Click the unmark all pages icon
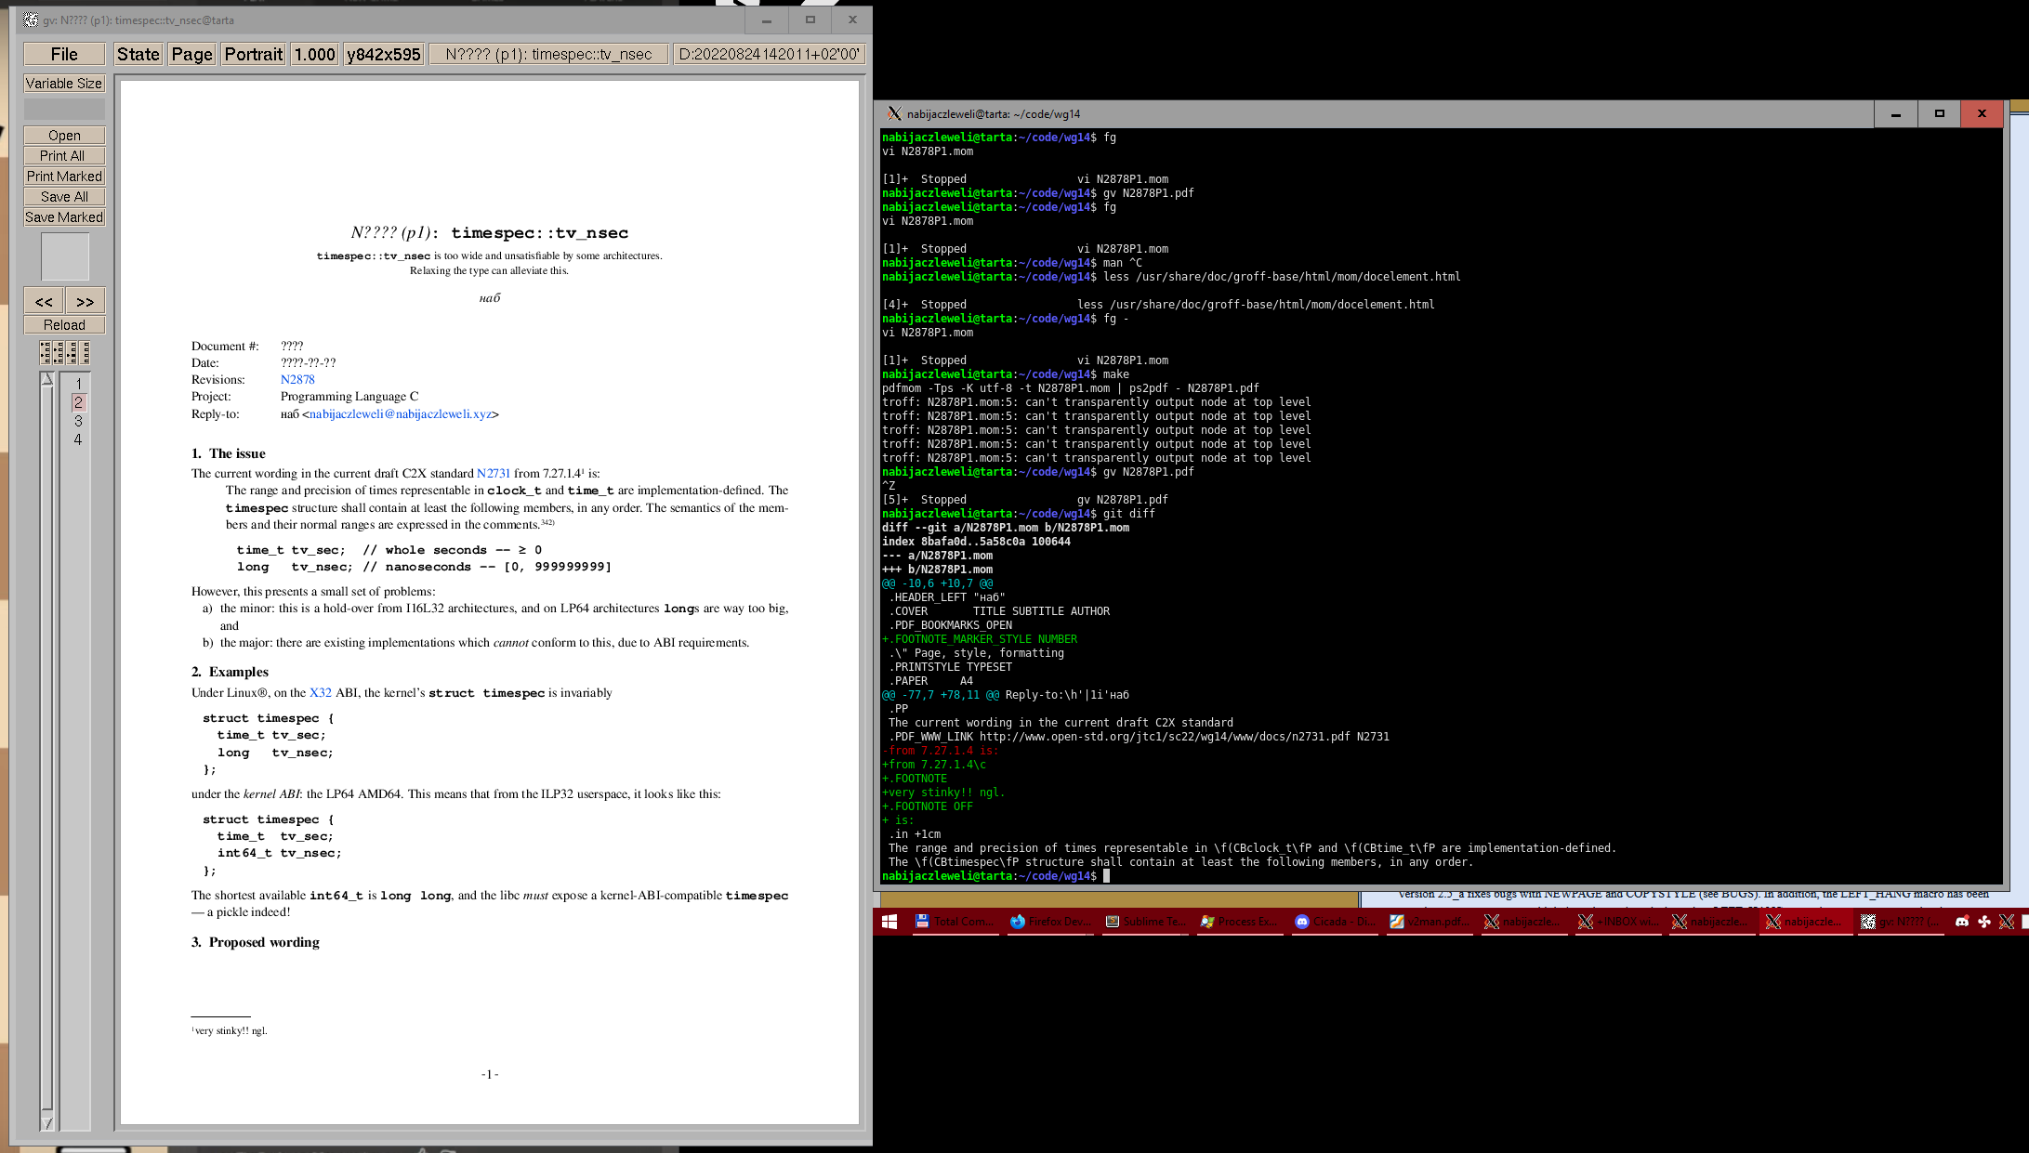2029x1153 pixels. point(85,352)
